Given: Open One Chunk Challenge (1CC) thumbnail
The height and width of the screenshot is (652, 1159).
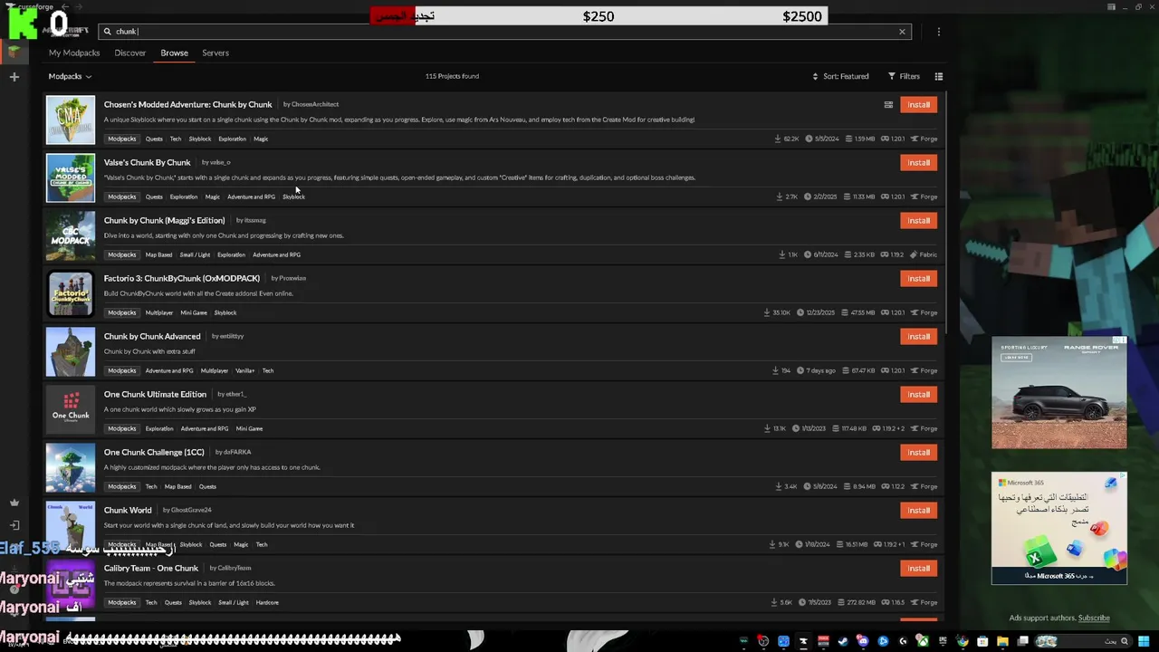Looking at the screenshot, I should coord(71,467).
